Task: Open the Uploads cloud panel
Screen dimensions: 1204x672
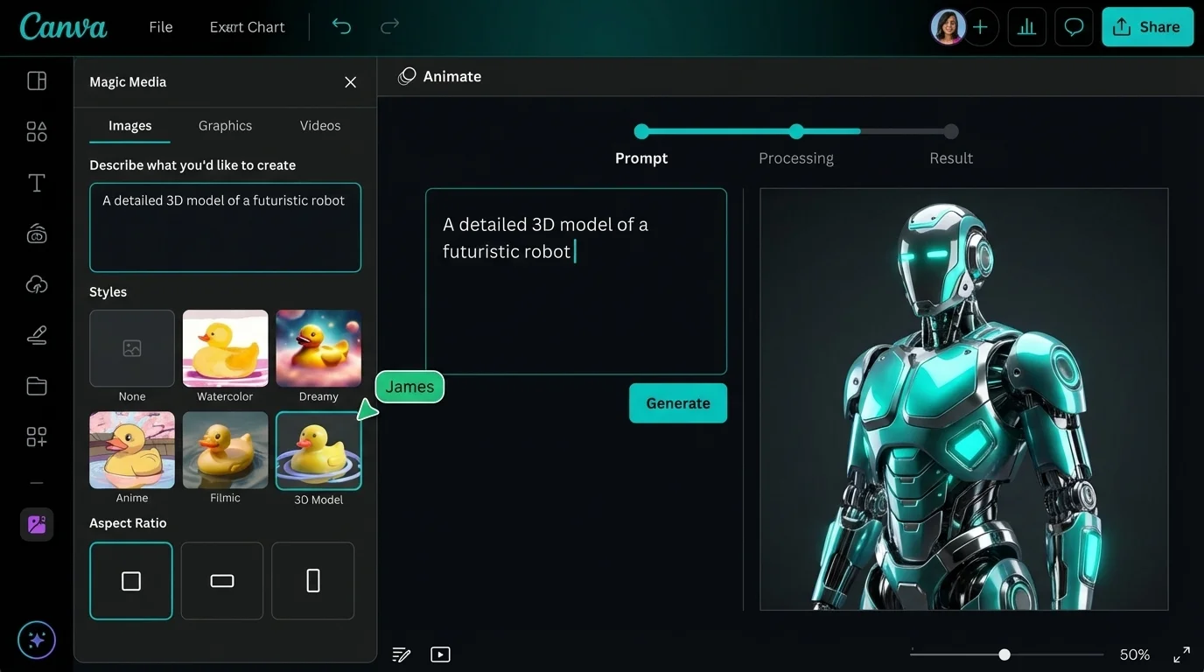Action: [x=36, y=283]
